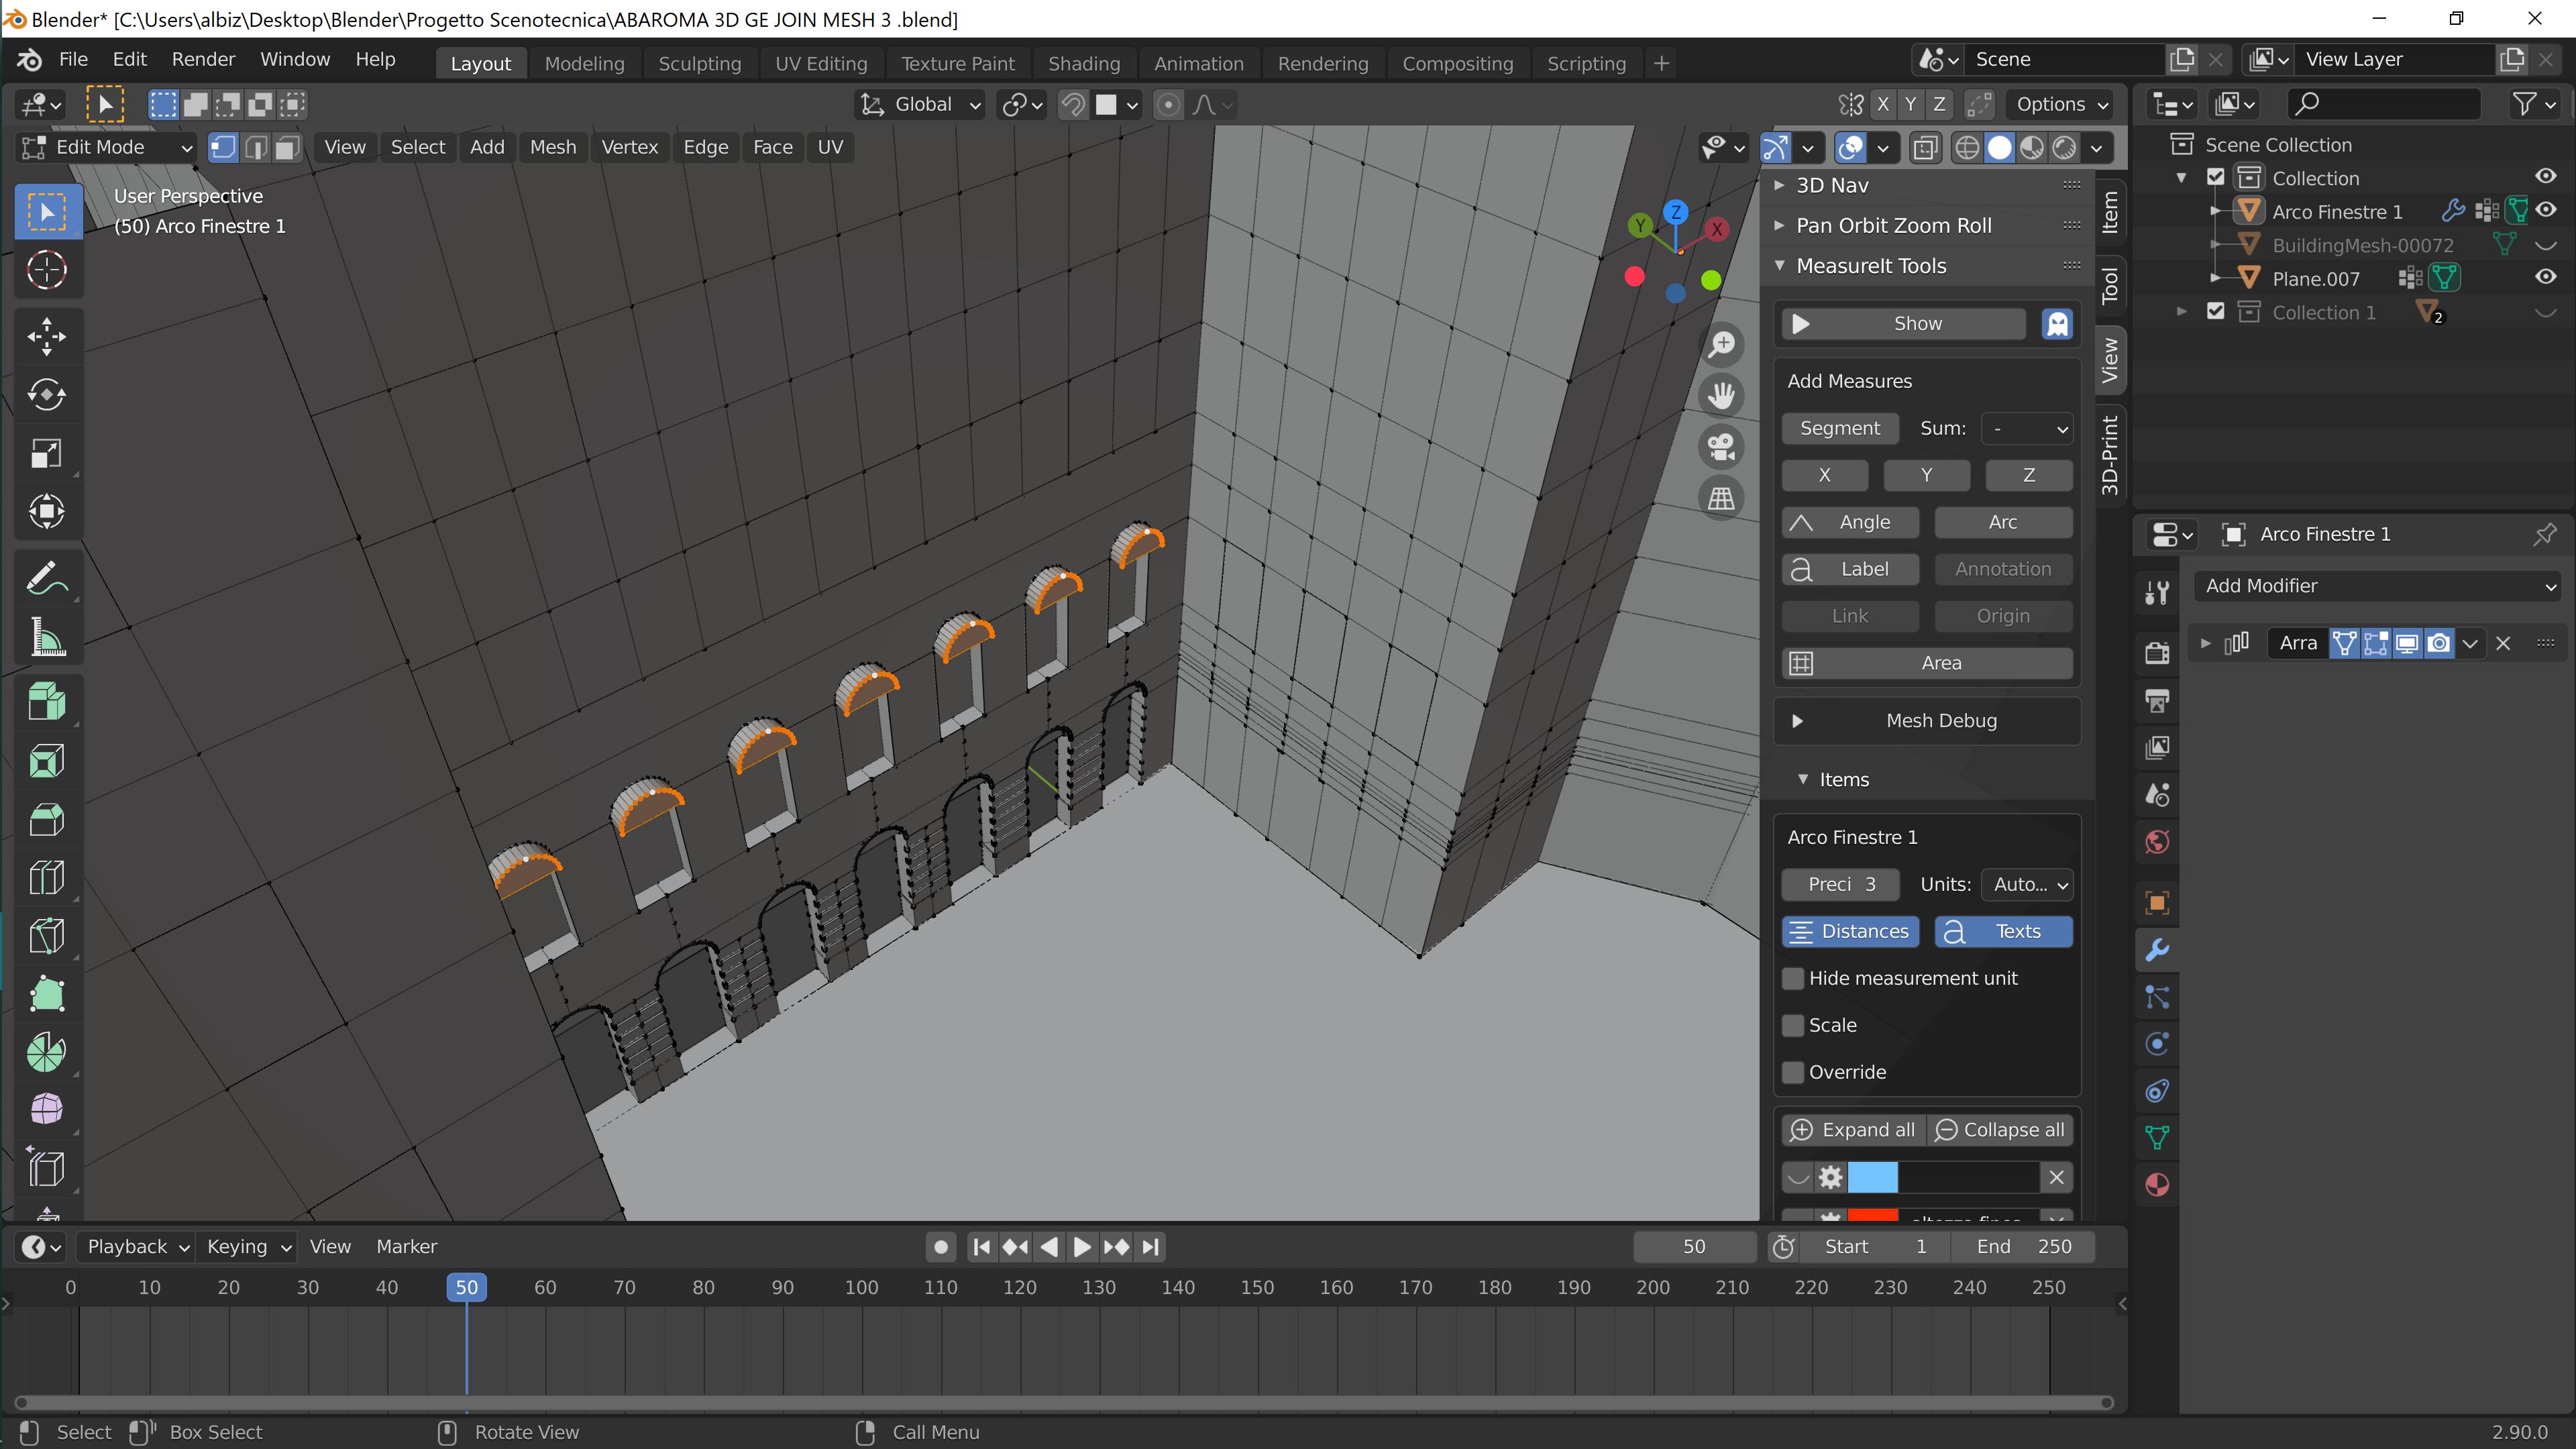Select the Move tool
2576x1449 pixels.
[46, 336]
